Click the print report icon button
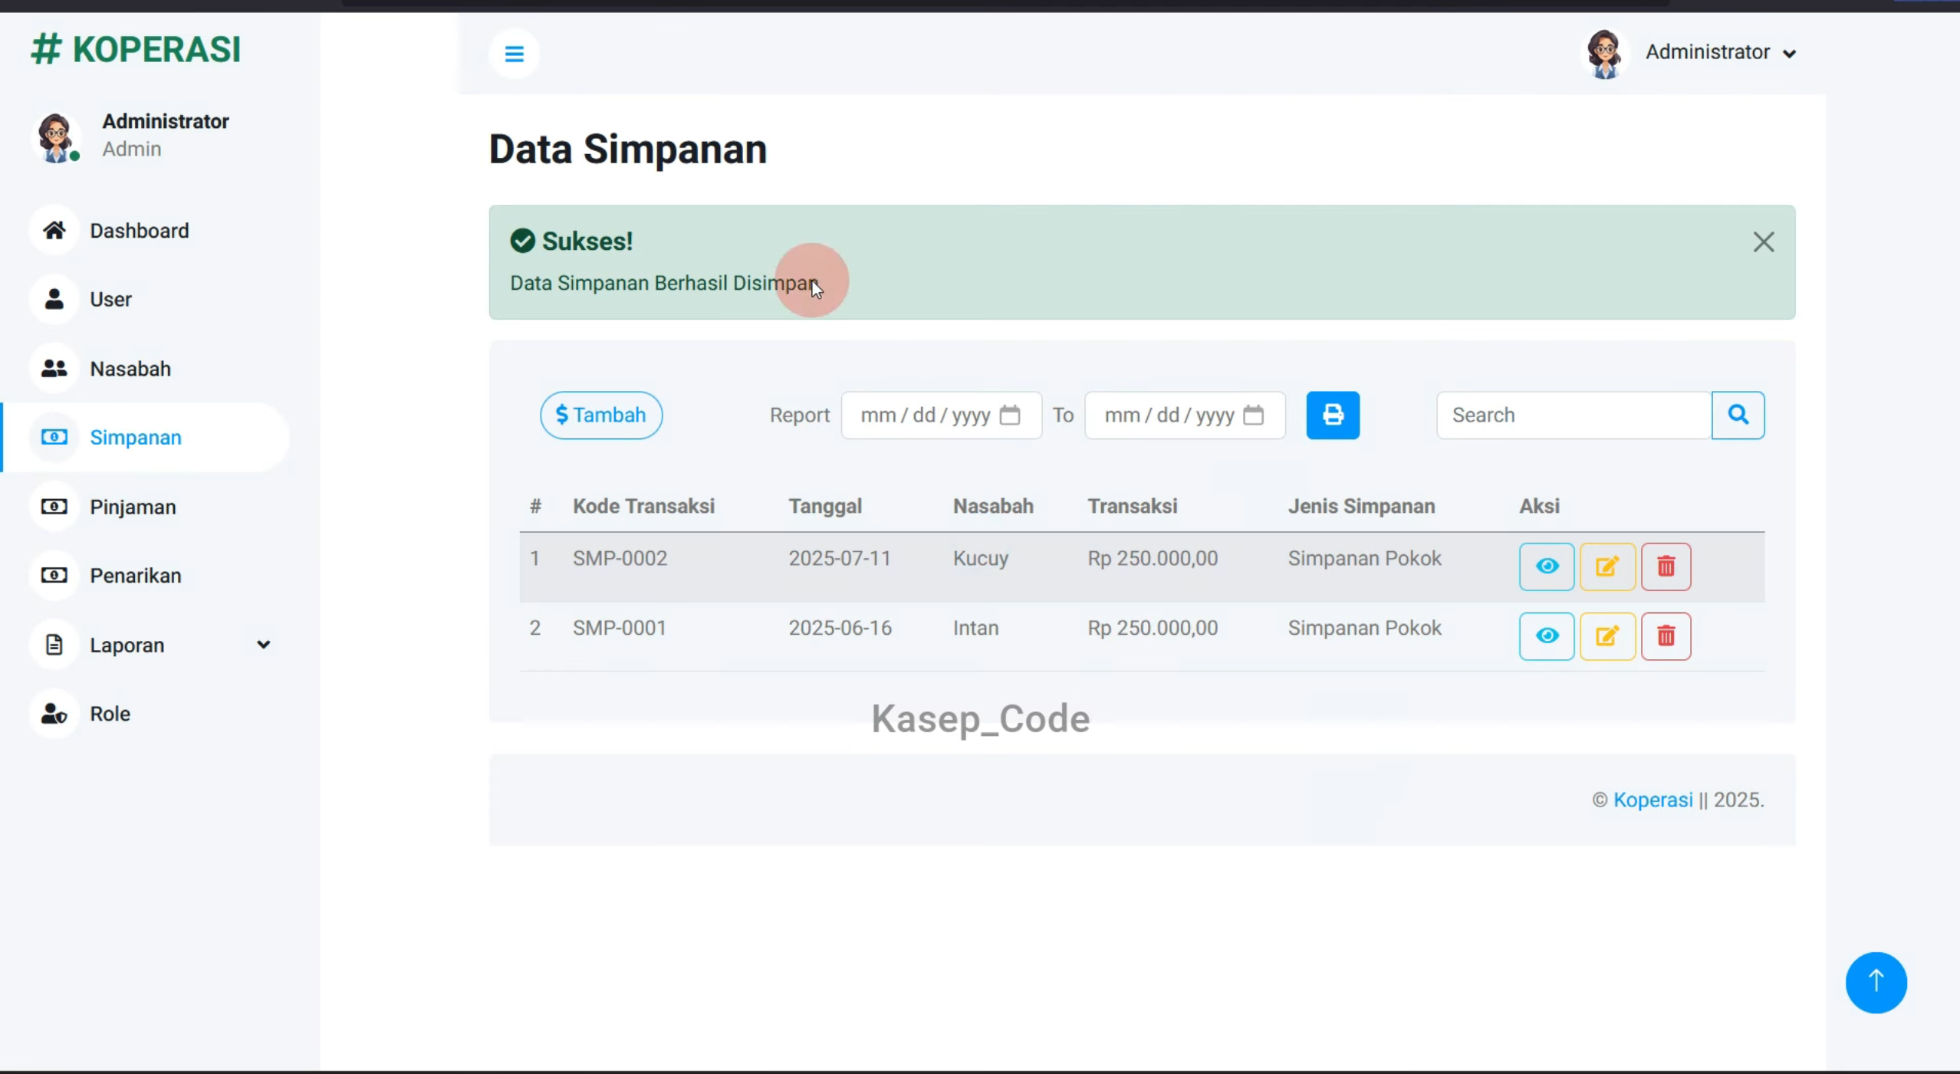1960x1074 pixels. click(1333, 415)
